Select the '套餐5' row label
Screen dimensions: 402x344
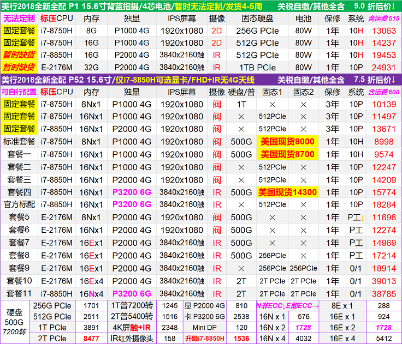[x=19, y=217]
